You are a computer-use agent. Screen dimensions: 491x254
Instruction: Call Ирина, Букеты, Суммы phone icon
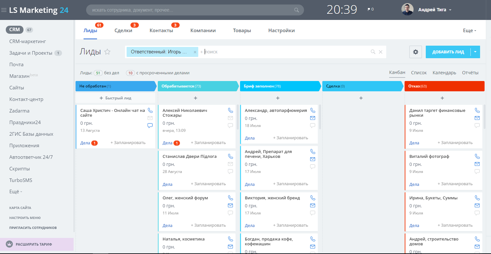point(477,198)
